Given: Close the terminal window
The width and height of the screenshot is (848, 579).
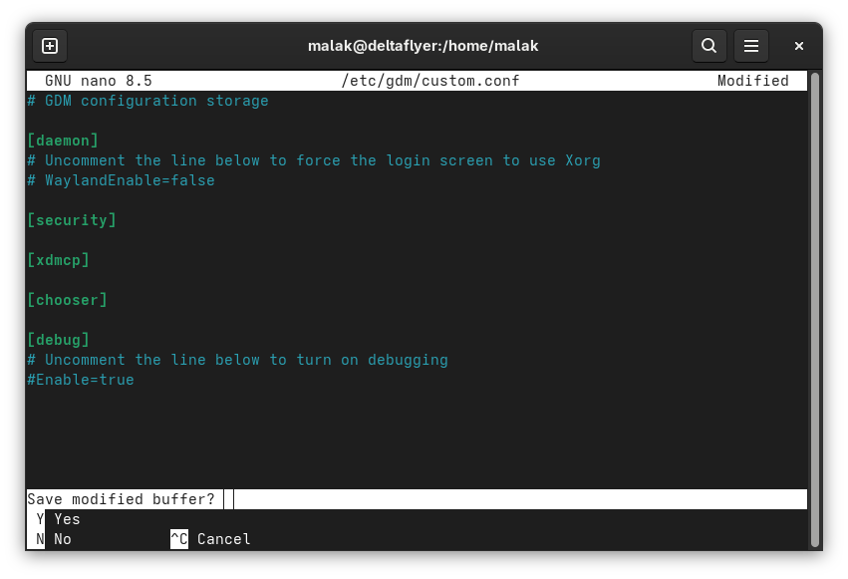Looking at the screenshot, I should pyautogui.click(x=798, y=46).
